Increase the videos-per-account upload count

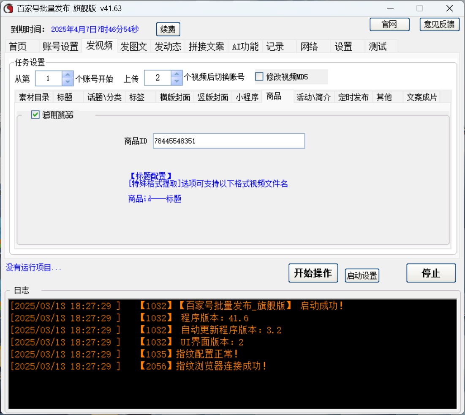point(177,74)
